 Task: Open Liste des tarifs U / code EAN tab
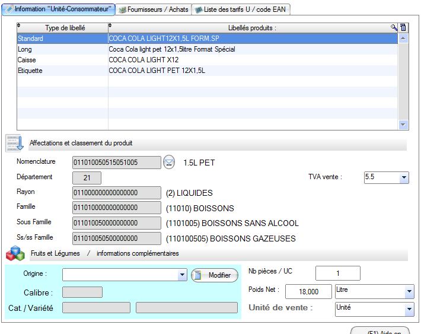242,9
